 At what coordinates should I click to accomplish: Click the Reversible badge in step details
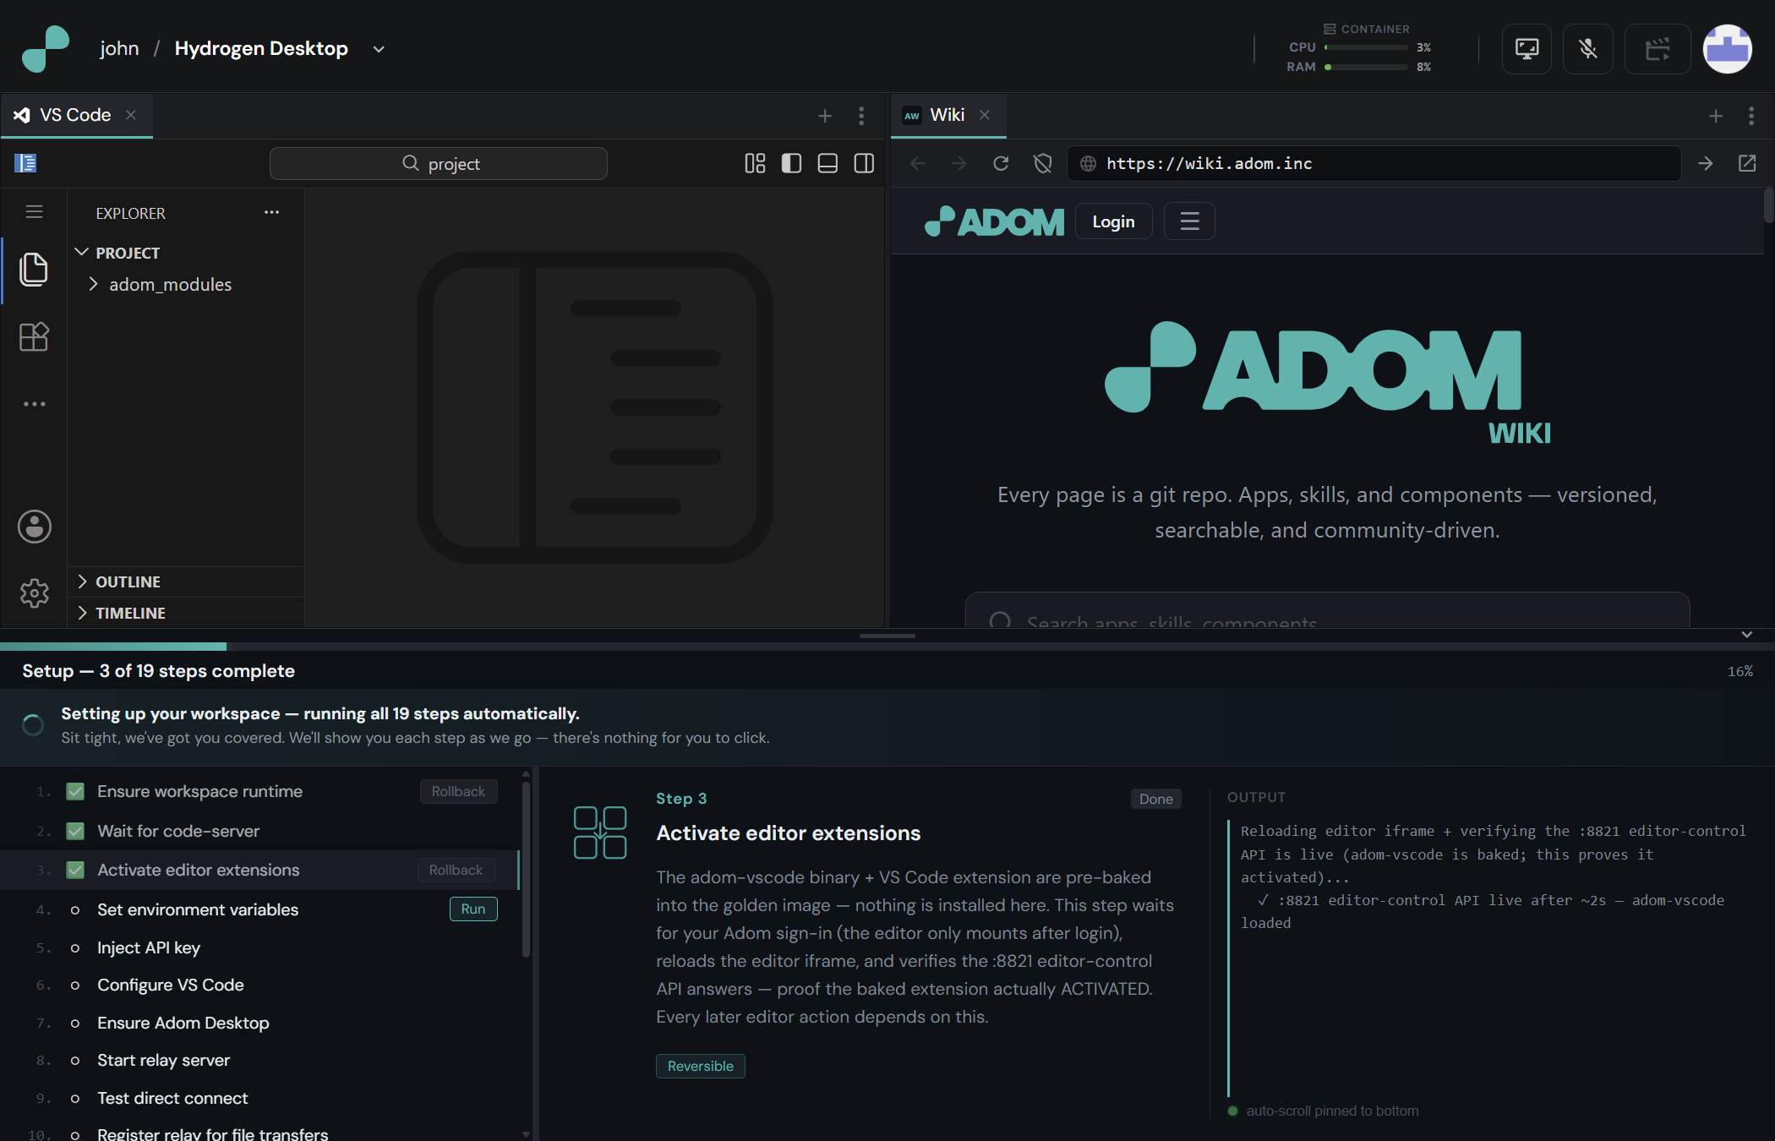click(701, 1067)
